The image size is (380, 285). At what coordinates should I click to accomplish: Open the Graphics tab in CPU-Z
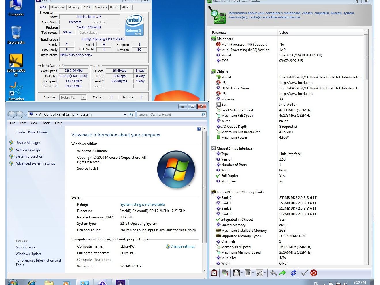tap(101, 7)
